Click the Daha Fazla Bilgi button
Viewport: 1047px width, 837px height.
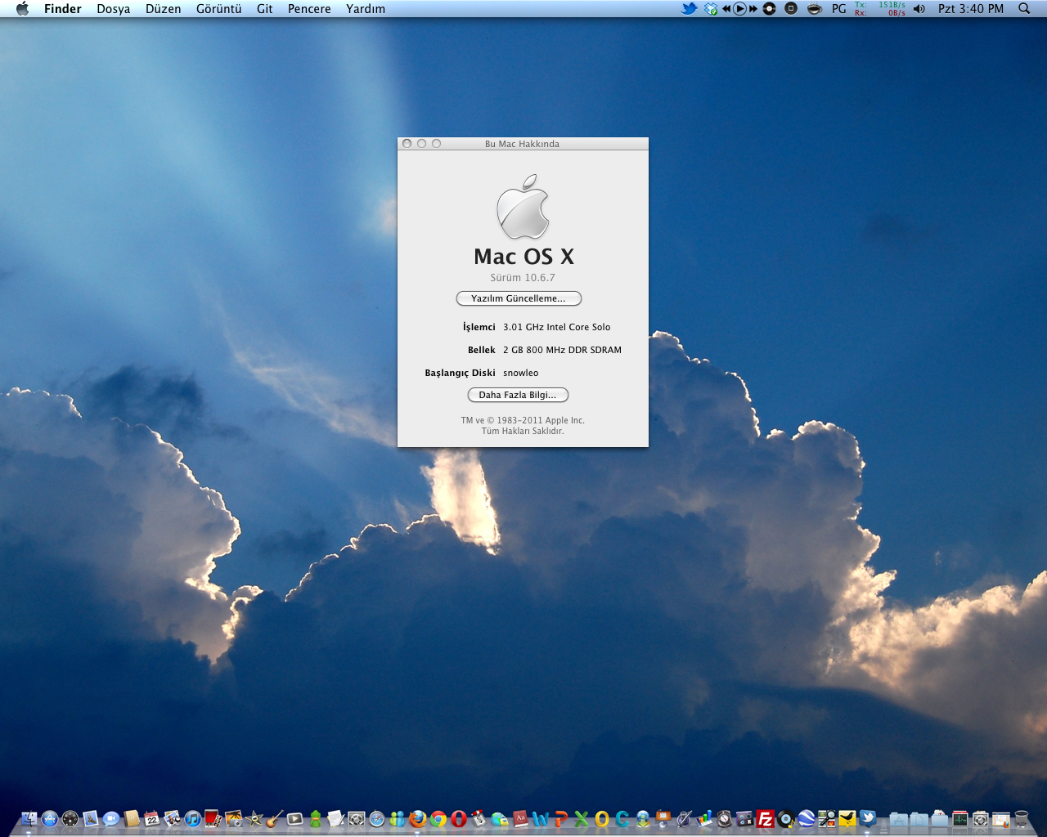[518, 395]
